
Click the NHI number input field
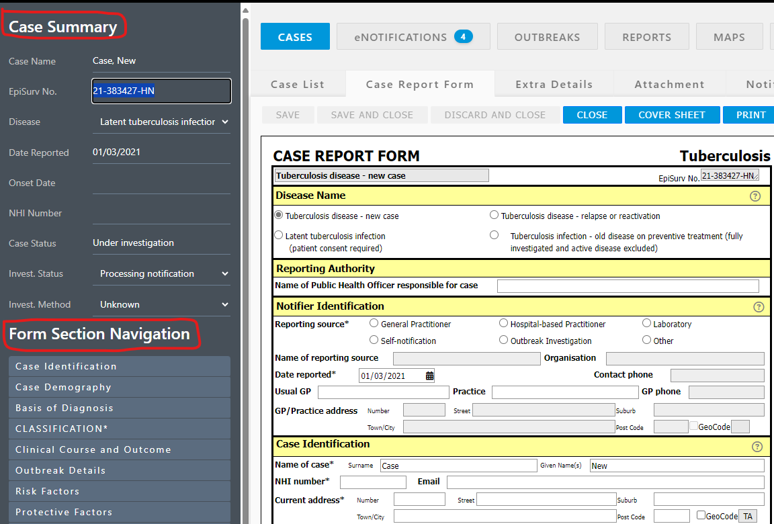click(373, 482)
